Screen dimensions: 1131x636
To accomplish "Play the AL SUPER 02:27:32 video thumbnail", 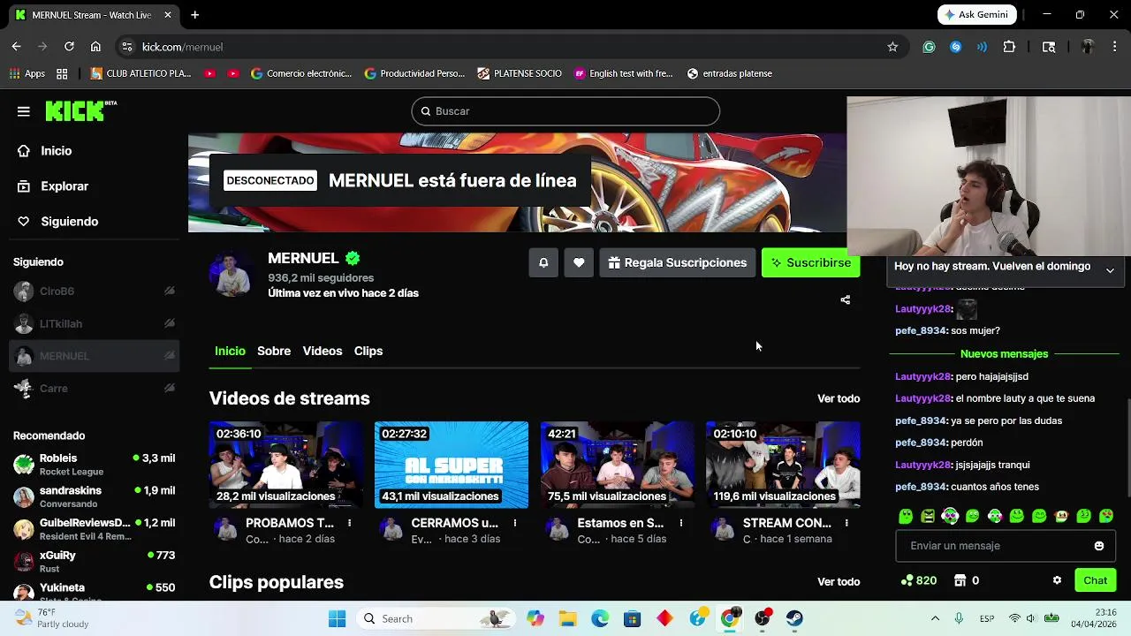I will tap(452, 465).
